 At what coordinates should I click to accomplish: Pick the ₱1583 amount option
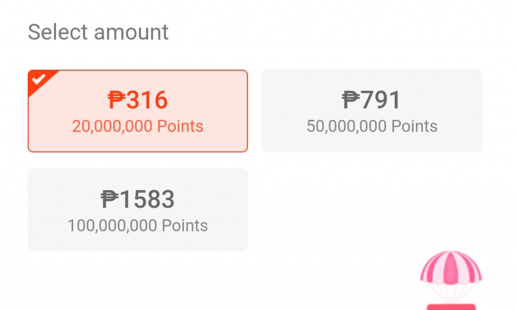tap(138, 210)
